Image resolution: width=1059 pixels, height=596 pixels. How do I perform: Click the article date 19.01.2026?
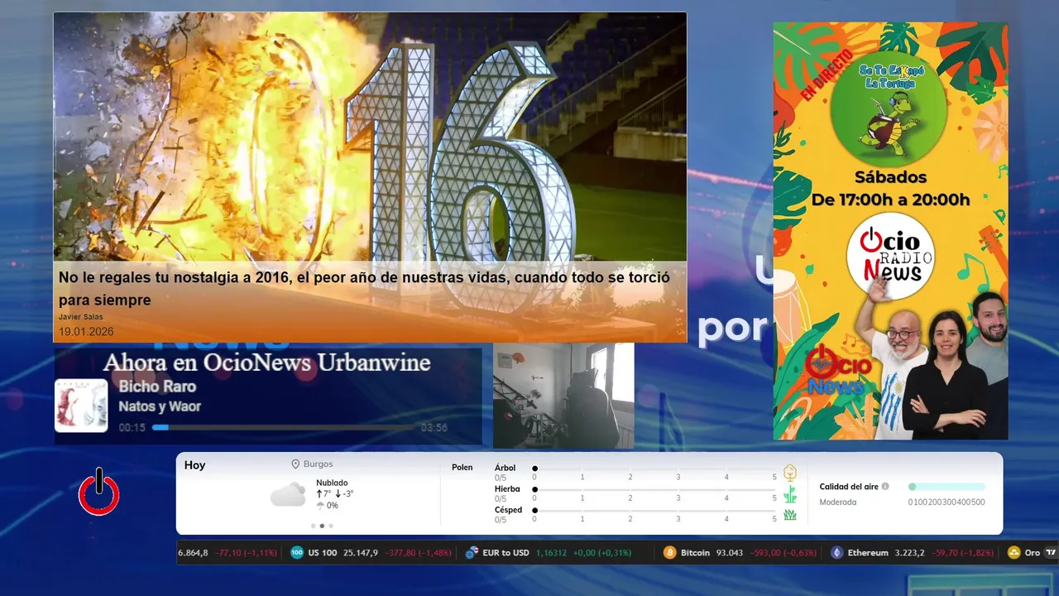click(x=86, y=331)
